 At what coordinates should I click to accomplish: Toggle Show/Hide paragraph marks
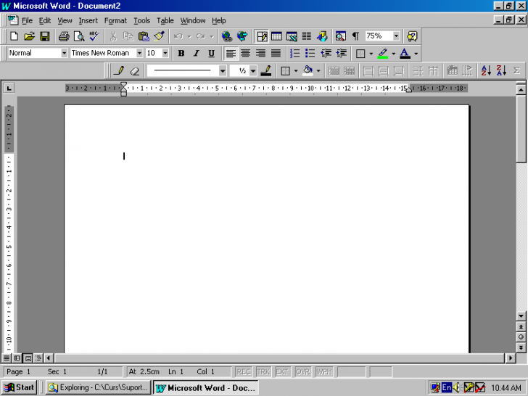point(355,36)
